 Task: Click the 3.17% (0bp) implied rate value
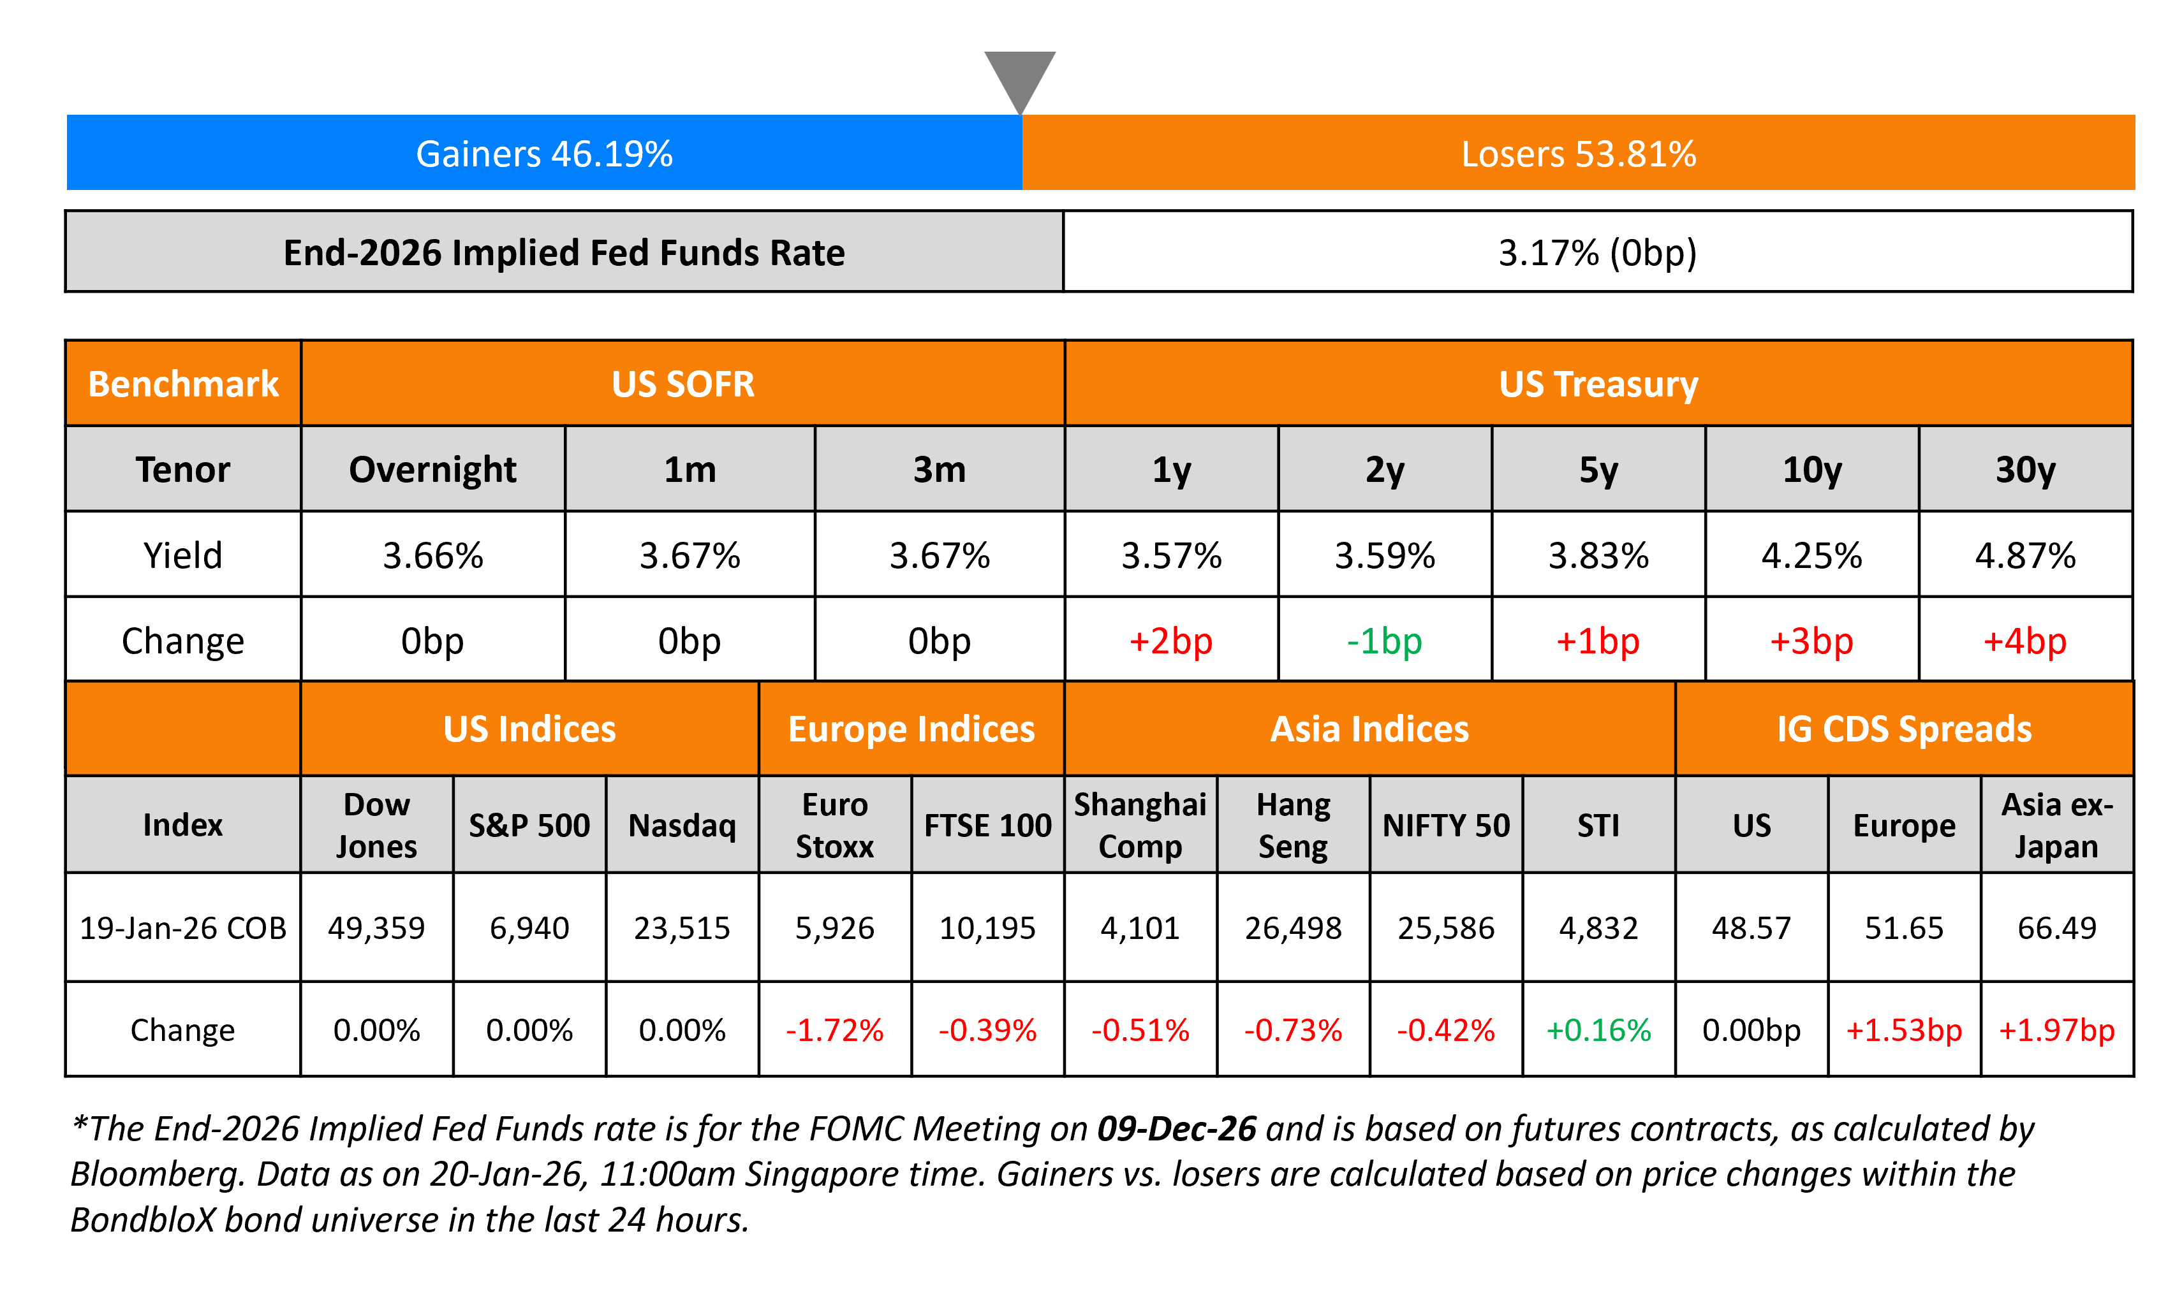pyautogui.click(x=1597, y=252)
